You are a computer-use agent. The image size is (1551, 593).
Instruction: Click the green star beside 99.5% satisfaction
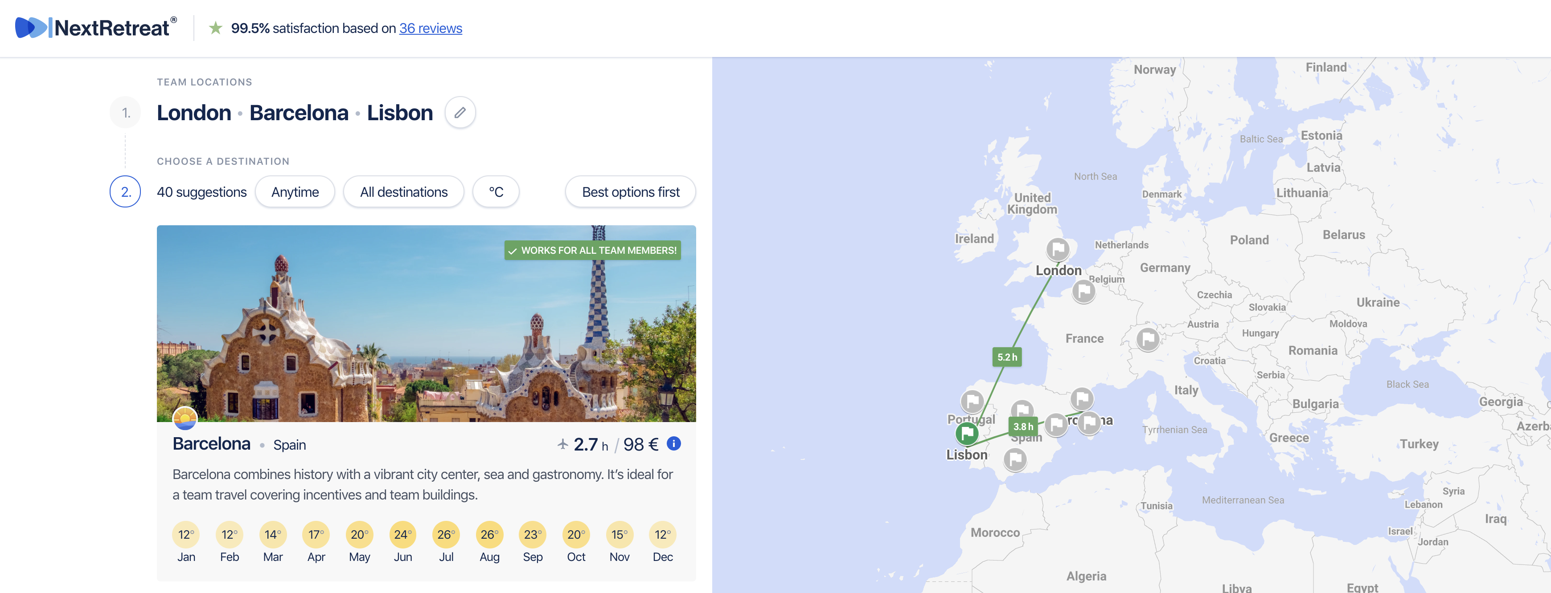(215, 28)
